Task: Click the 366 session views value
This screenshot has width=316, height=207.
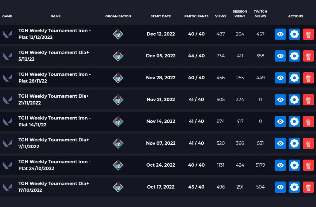Action: [x=240, y=143]
